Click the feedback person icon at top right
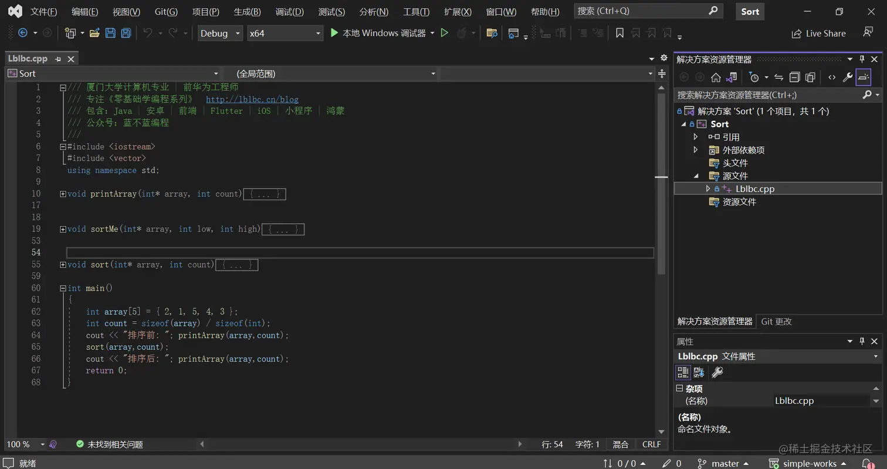This screenshot has height=469, width=887. point(868,32)
